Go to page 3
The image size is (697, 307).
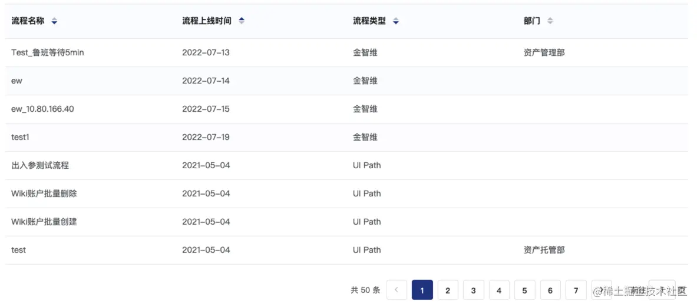[x=473, y=290]
